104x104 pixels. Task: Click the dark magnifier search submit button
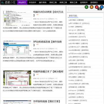pos(100,9)
